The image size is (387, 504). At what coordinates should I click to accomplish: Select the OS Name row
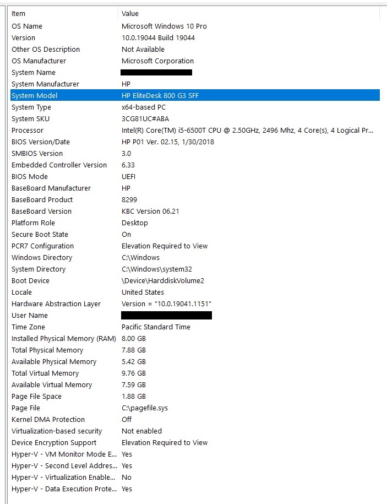(x=195, y=26)
